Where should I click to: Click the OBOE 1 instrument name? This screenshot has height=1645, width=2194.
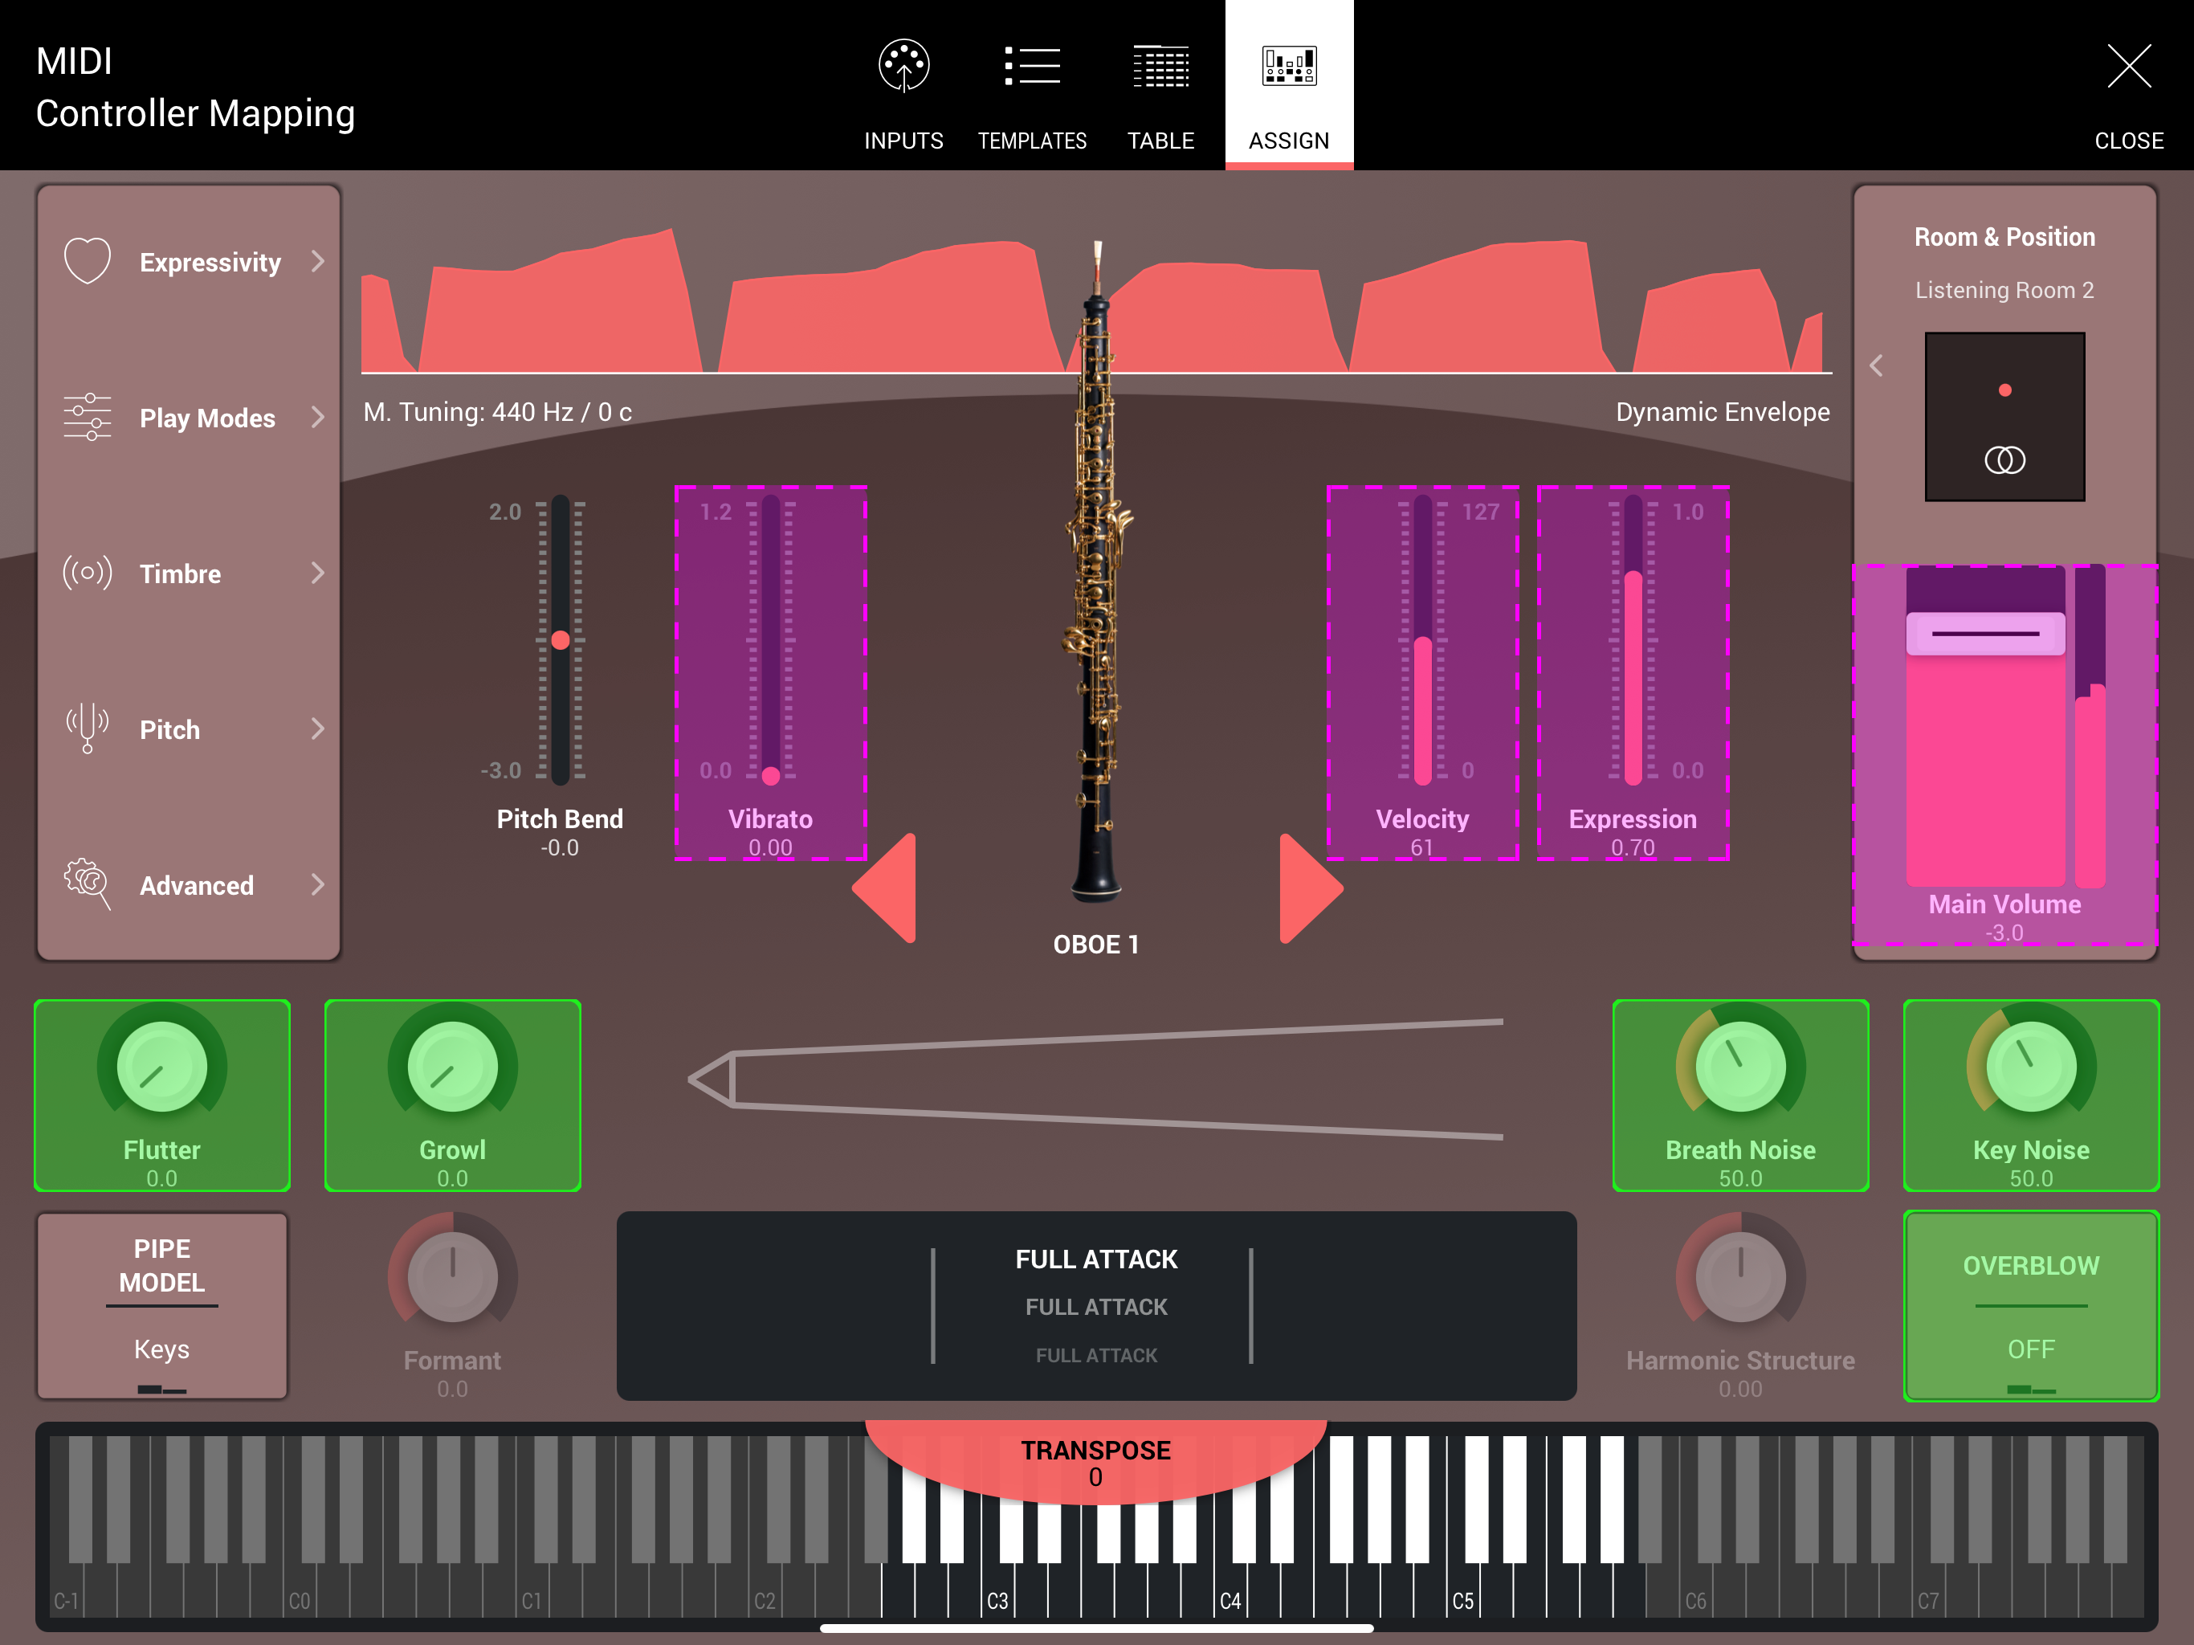1096,945
